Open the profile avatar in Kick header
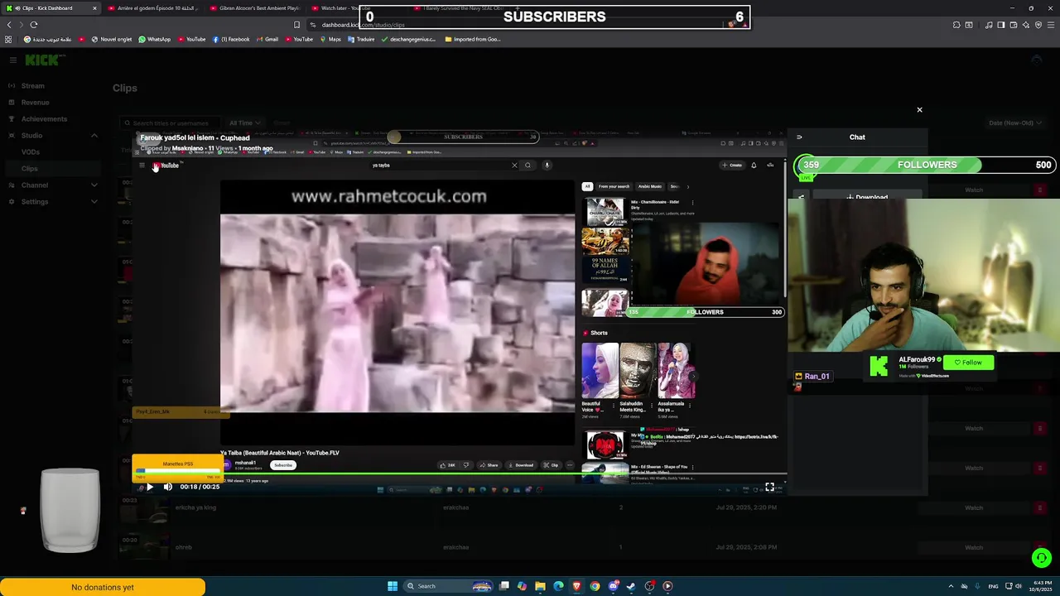This screenshot has width=1060, height=596. (x=1036, y=60)
